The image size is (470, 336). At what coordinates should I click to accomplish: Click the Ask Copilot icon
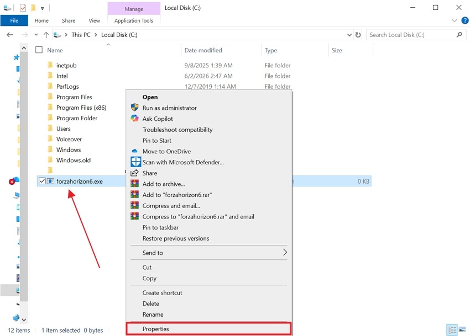click(x=134, y=119)
